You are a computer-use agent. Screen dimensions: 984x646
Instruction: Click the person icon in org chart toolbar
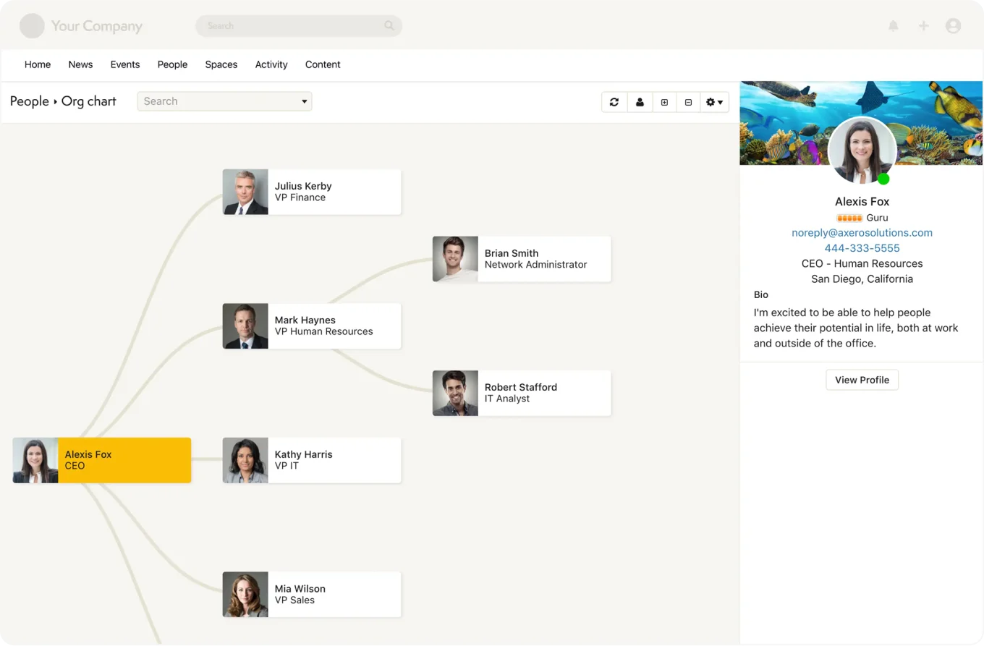(x=640, y=102)
